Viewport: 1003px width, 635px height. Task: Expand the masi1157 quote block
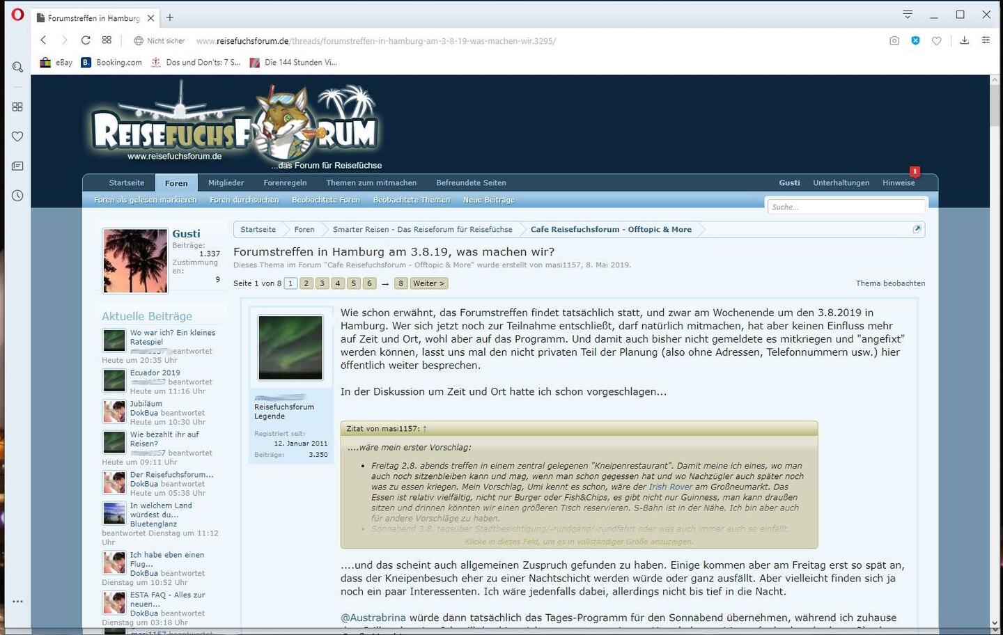pos(578,541)
